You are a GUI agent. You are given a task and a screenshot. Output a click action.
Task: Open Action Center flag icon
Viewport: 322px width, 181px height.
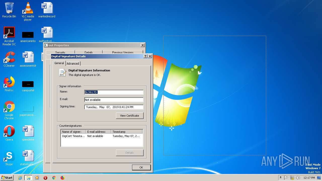[x=286, y=178]
